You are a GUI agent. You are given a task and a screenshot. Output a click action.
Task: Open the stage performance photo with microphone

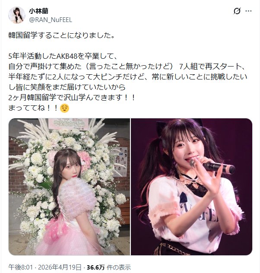tap(191, 187)
